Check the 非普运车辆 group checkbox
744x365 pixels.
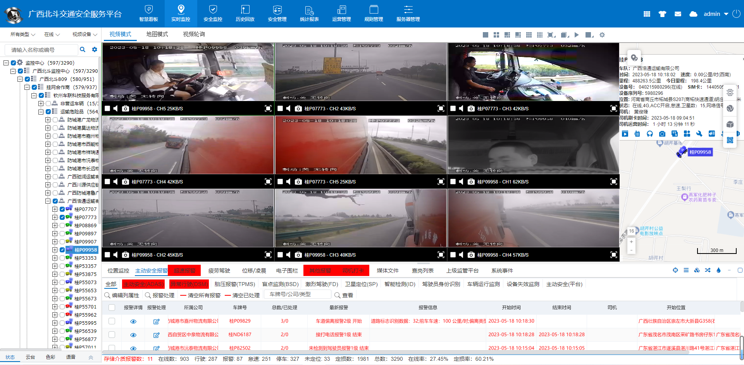(48, 103)
